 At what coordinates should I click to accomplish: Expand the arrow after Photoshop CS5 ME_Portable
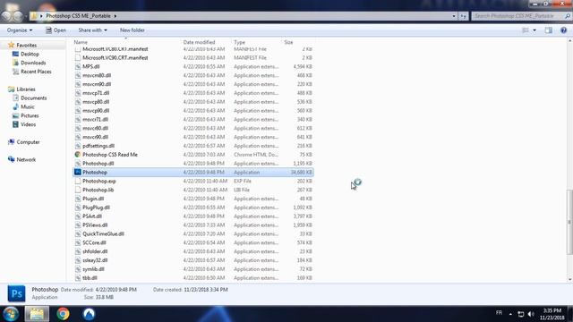pos(115,16)
